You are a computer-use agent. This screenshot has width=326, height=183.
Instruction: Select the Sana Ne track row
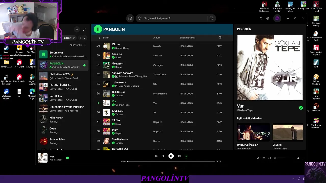pos(162,55)
